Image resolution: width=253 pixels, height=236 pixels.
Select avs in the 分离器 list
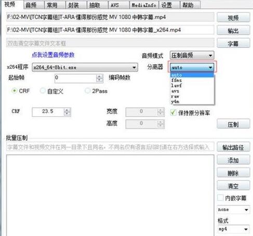pyautogui.click(x=192, y=91)
